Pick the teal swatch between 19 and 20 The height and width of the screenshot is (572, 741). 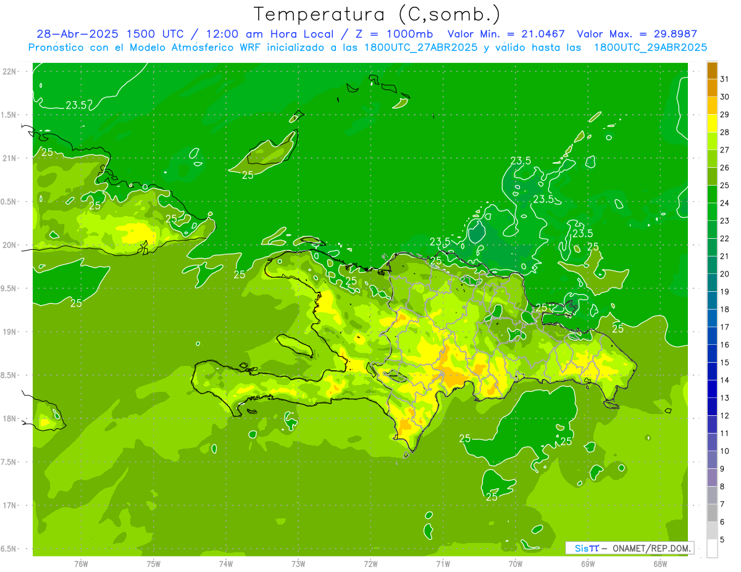(x=712, y=283)
